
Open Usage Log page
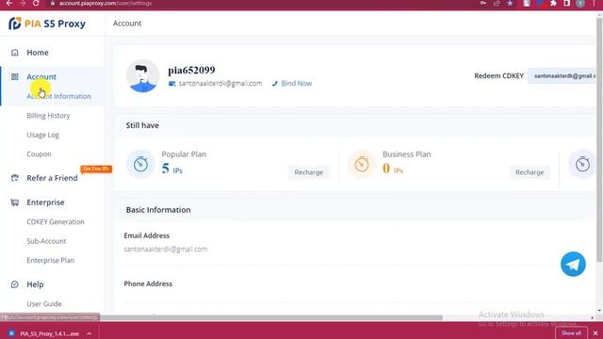point(42,135)
